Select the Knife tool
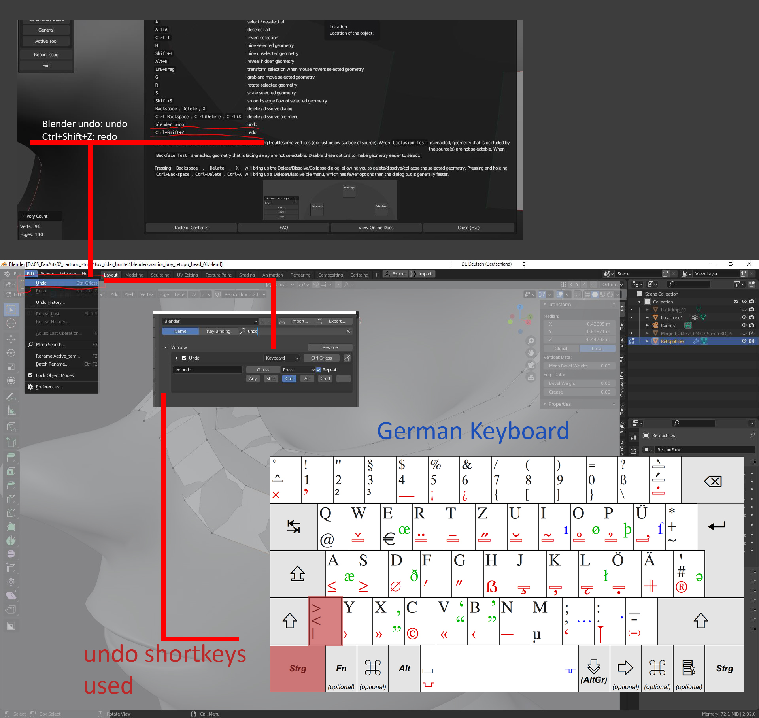Screen dimensions: 759x718 click(x=11, y=513)
